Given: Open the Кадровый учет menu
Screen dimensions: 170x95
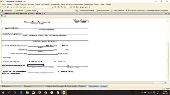Looking at the screenshot, I should pos(55,4).
